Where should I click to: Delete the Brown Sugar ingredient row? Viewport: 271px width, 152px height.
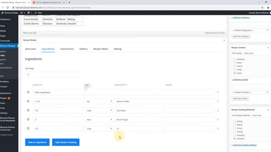pos(218,119)
